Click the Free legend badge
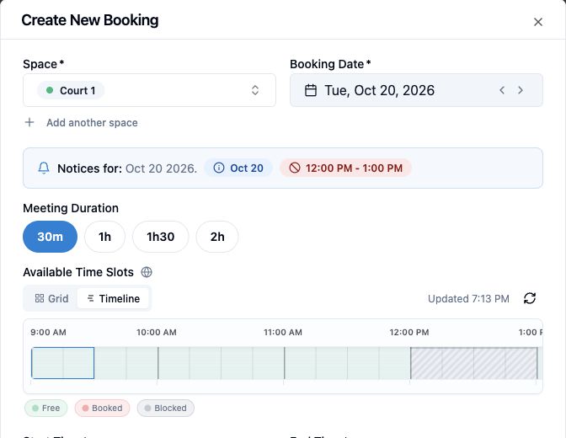This screenshot has width=566, height=438. (x=45, y=408)
